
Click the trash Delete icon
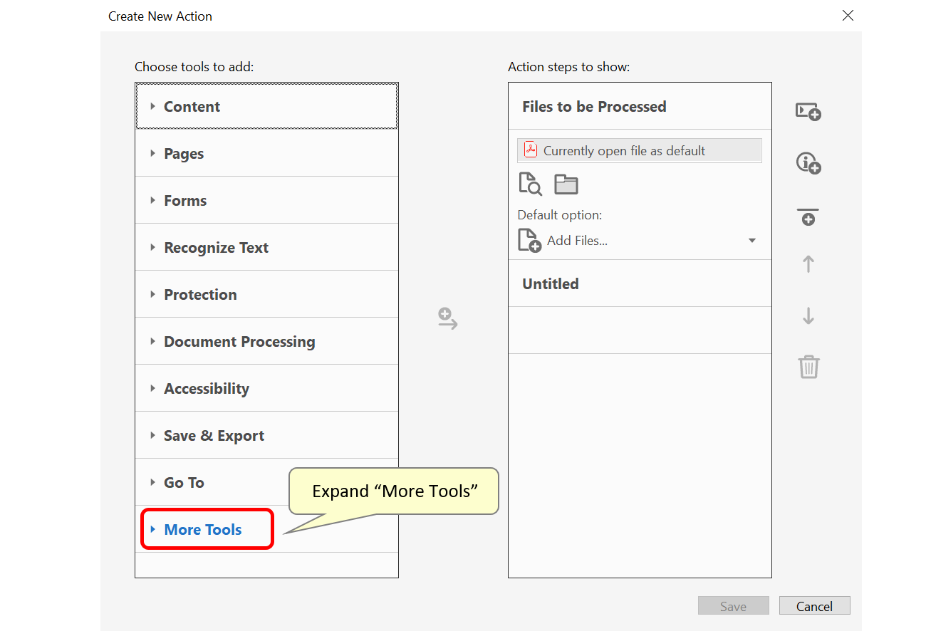(808, 367)
